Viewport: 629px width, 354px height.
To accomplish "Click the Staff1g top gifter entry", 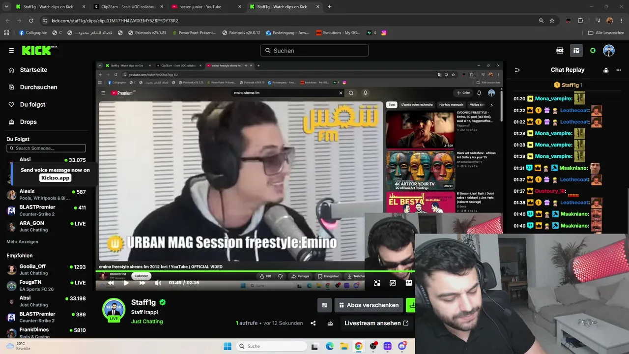I will (568, 85).
